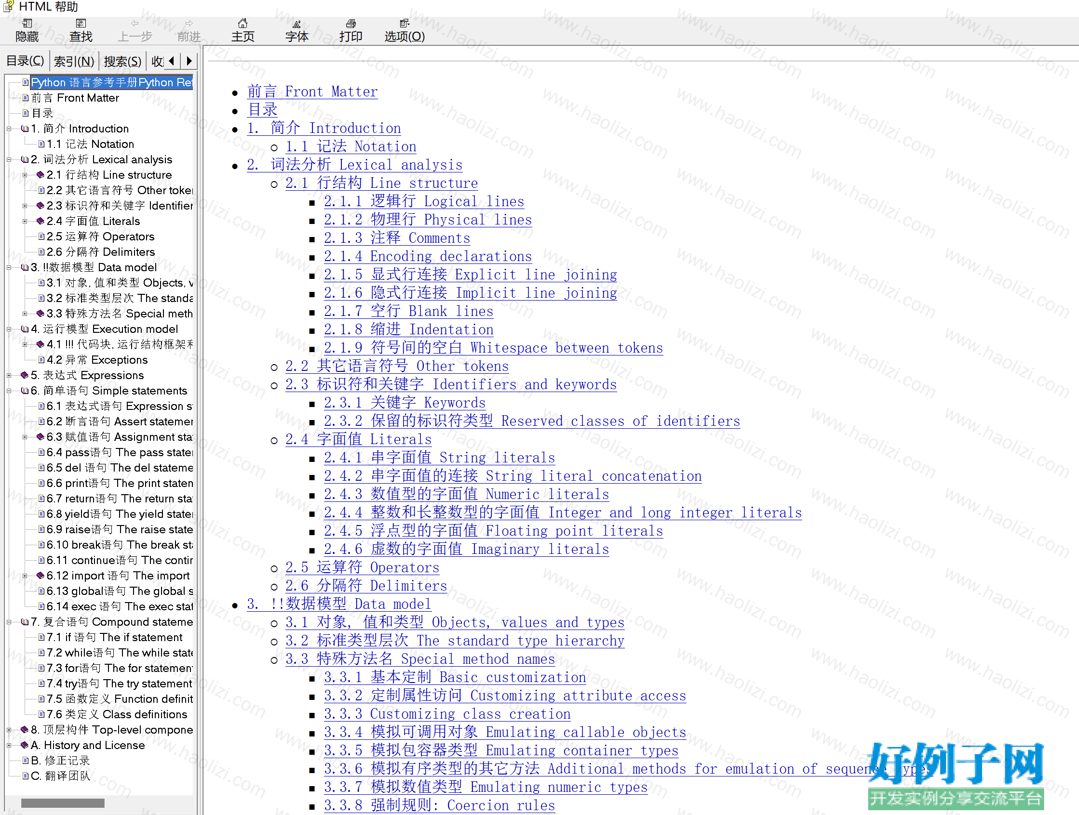Collapse the 1. 简介 Introduction tree node
Viewport: 1079px width, 815px height.
(x=9, y=129)
